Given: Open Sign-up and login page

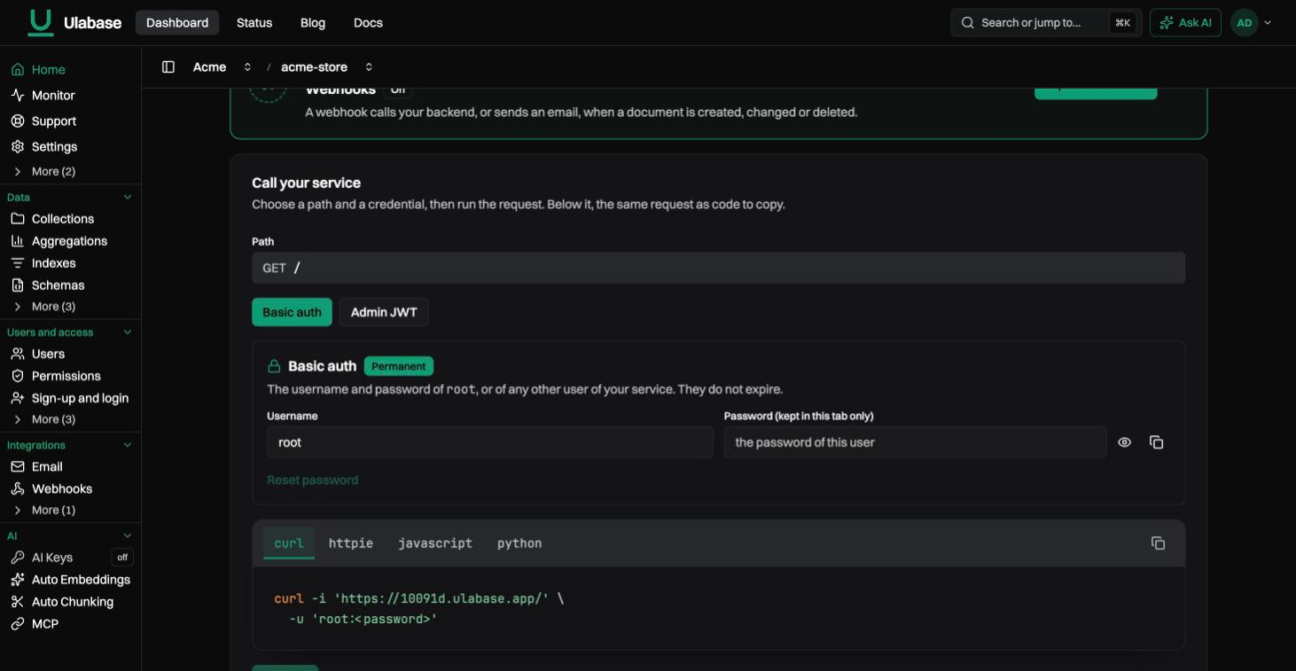Looking at the screenshot, I should tap(71, 398).
